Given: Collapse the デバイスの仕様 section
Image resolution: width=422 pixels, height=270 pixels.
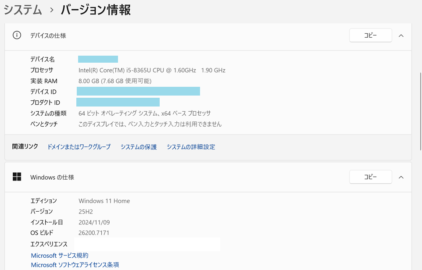Looking at the screenshot, I should (401, 36).
